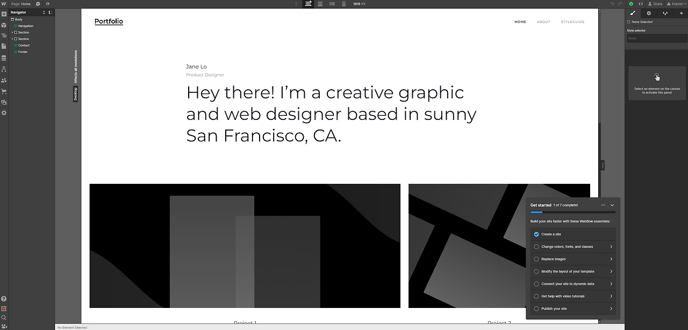Viewport: 688px width, 330px height.
Task: Open the Users panel
Action: coord(4,80)
